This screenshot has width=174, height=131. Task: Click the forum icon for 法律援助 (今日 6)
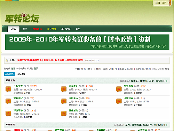click(64, 114)
